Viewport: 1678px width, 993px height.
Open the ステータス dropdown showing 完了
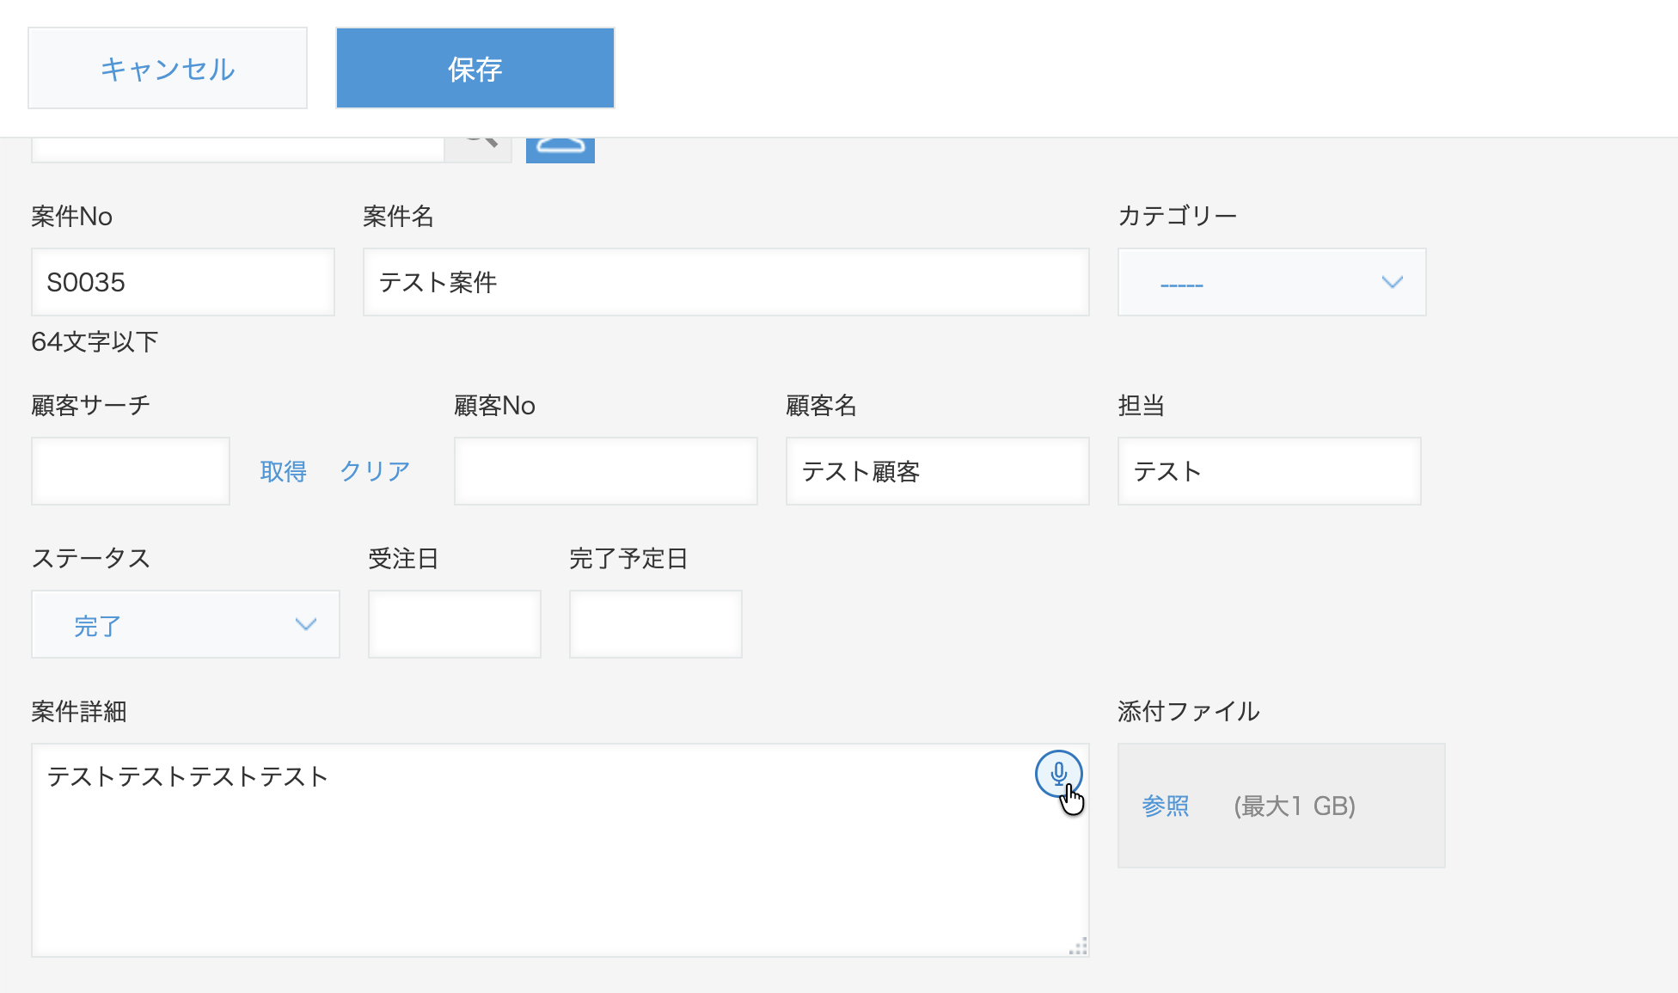click(186, 624)
